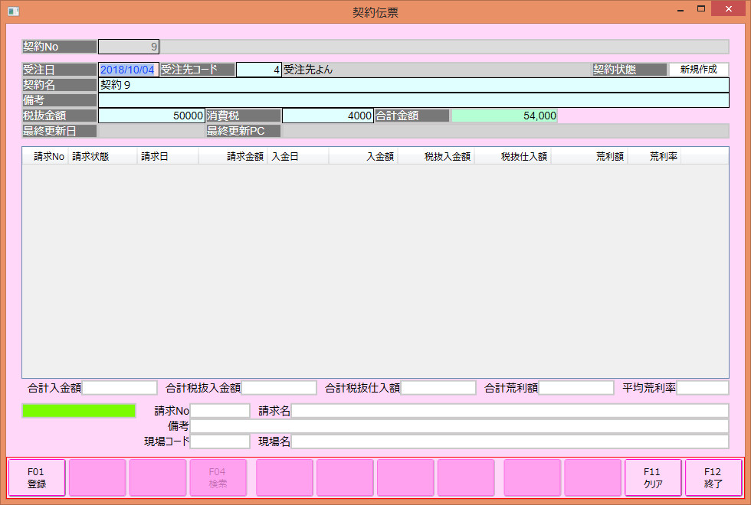The width and height of the screenshot is (751, 505).
Task: Click the green 合計金額 total field
Action: point(504,116)
